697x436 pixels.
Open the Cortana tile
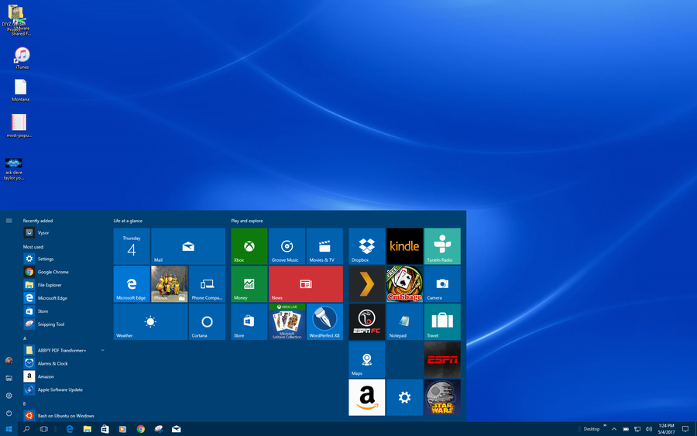pyautogui.click(x=207, y=322)
